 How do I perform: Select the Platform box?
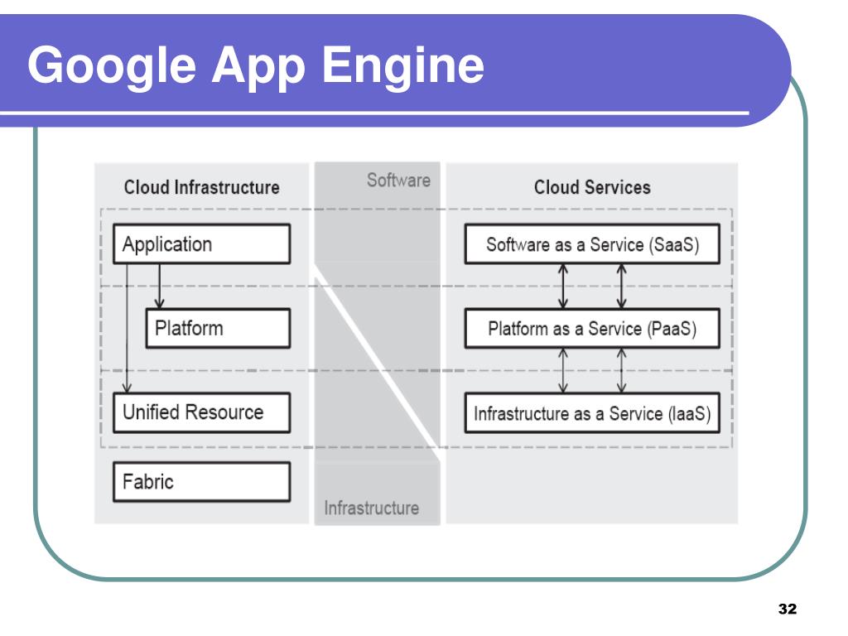(218, 328)
